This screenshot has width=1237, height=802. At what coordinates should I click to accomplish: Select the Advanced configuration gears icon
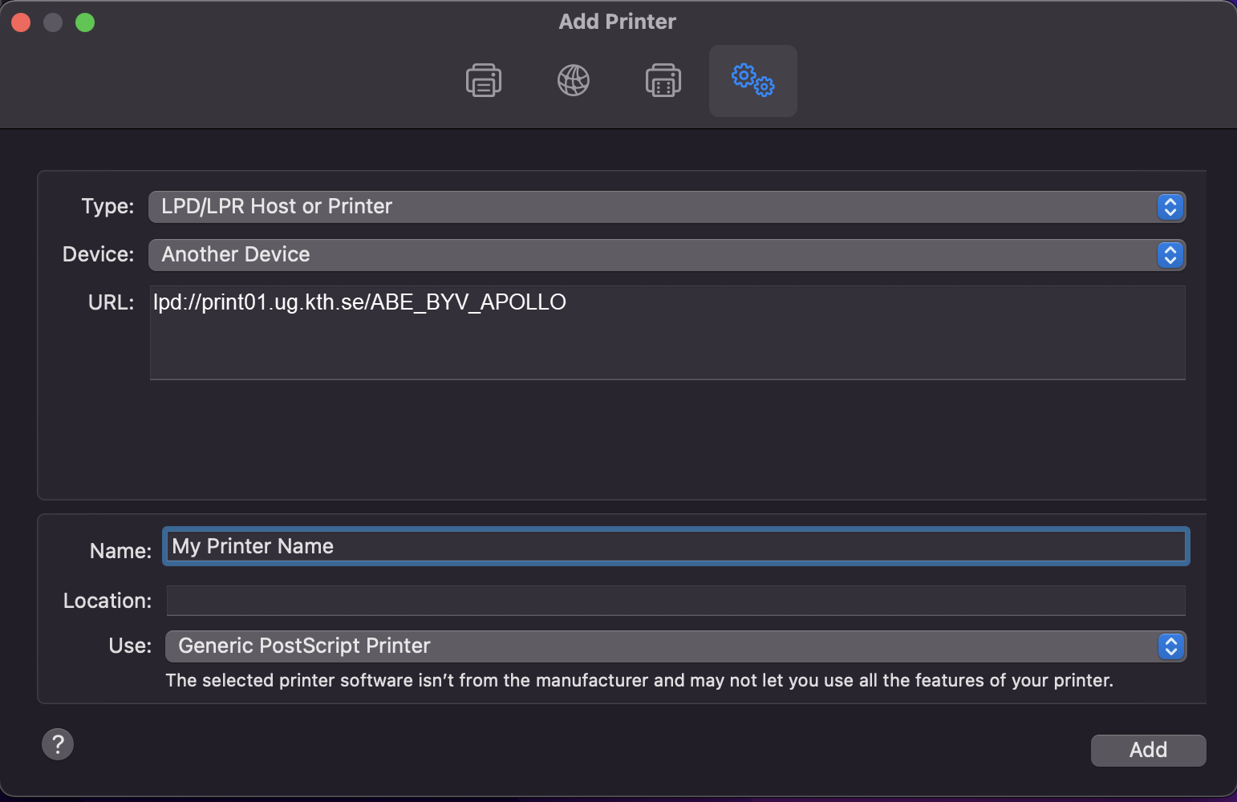(x=752, y=80)
